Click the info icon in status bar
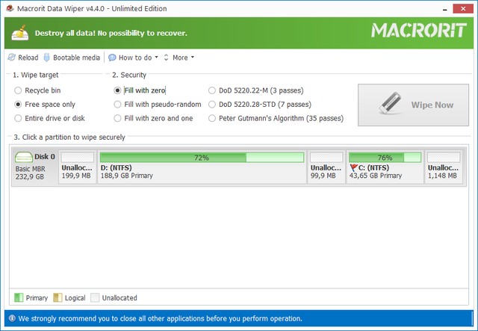The height and width of the screenshot is (331, 478). (x=12, y=318)
